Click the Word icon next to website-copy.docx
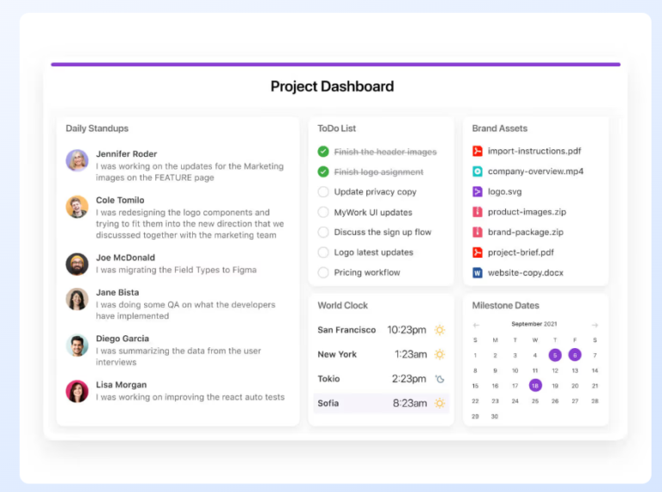Image resolution: width=662 pixels, height=492 pixels. 477,273
